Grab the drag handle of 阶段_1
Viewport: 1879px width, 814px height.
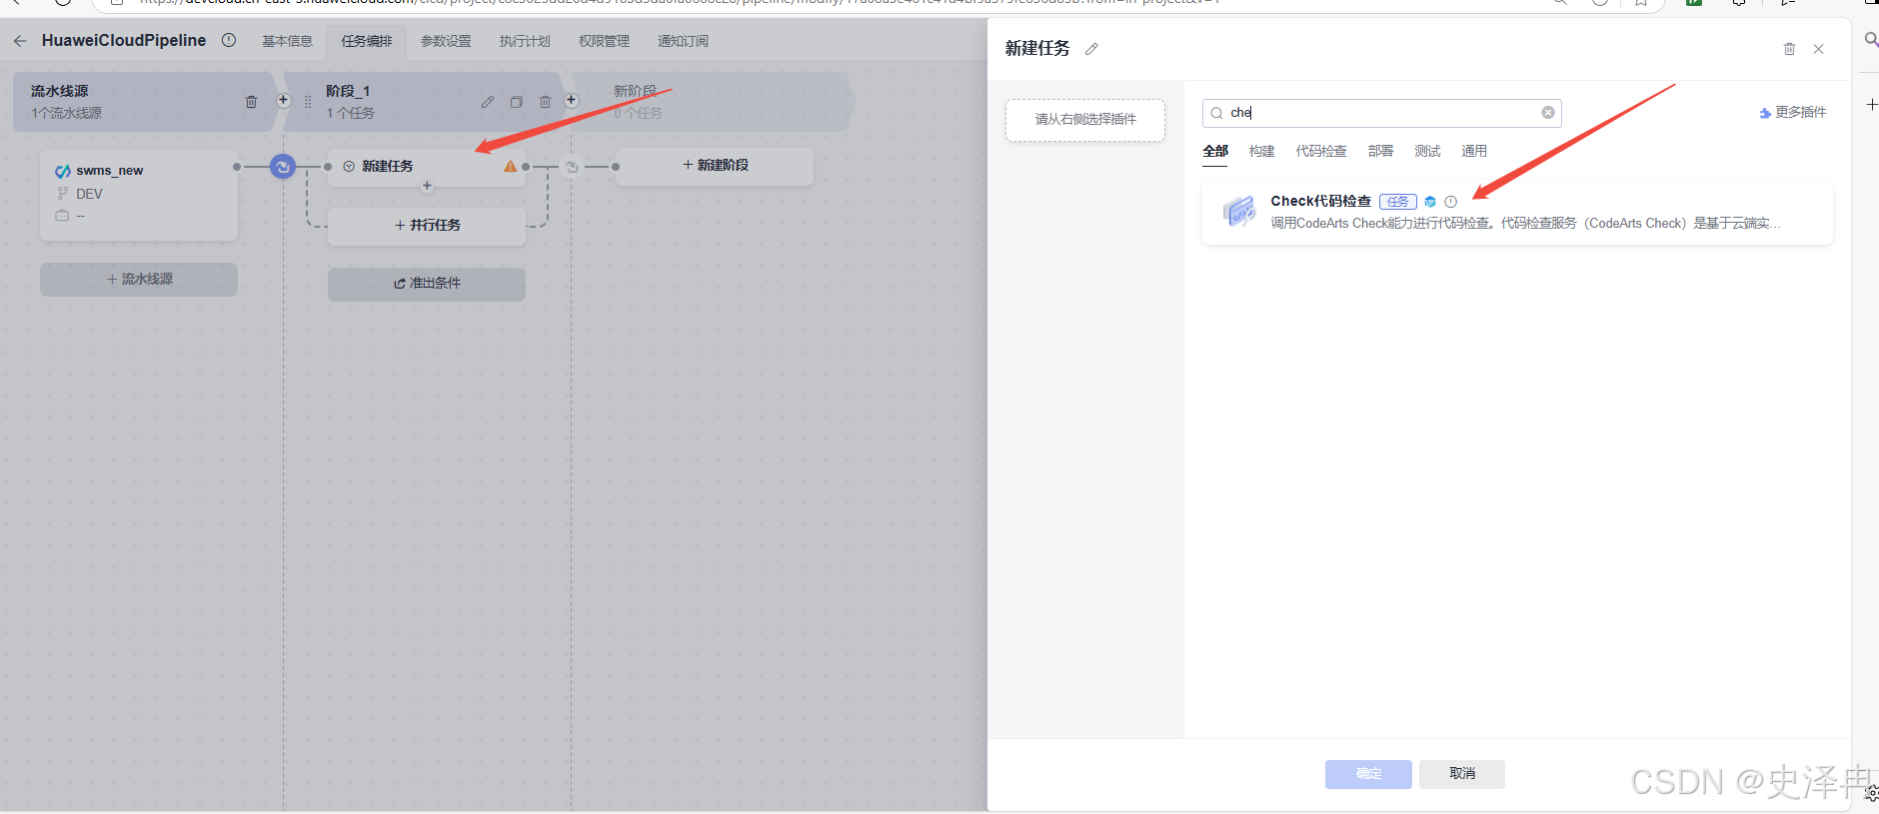pos(308,102)
